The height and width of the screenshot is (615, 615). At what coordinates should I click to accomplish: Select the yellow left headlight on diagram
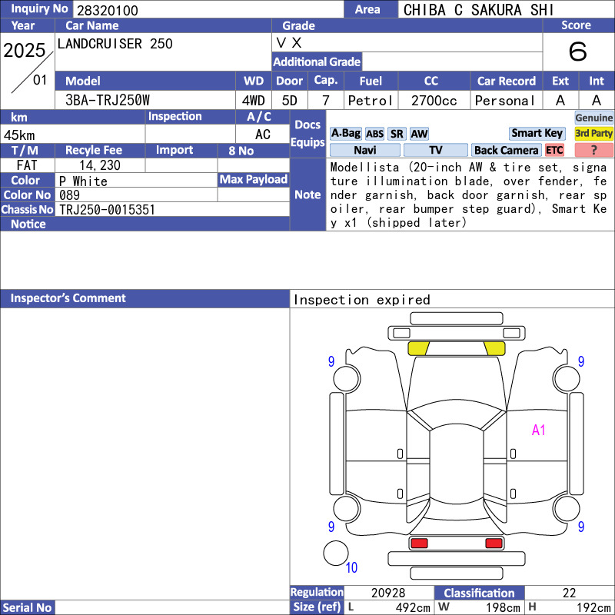(x=418, y=348)
